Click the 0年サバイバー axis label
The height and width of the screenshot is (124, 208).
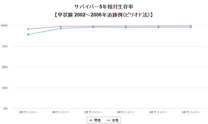pos(28,112)
